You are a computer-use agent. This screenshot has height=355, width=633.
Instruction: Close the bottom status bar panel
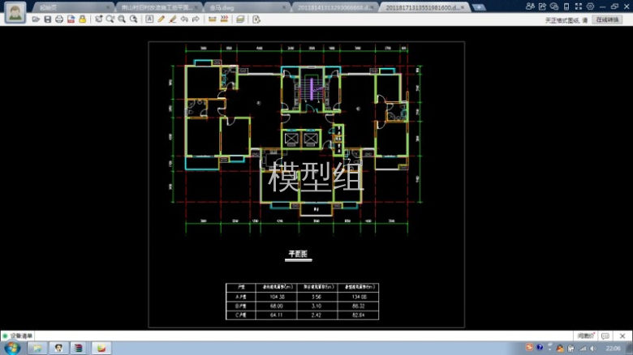622,336
